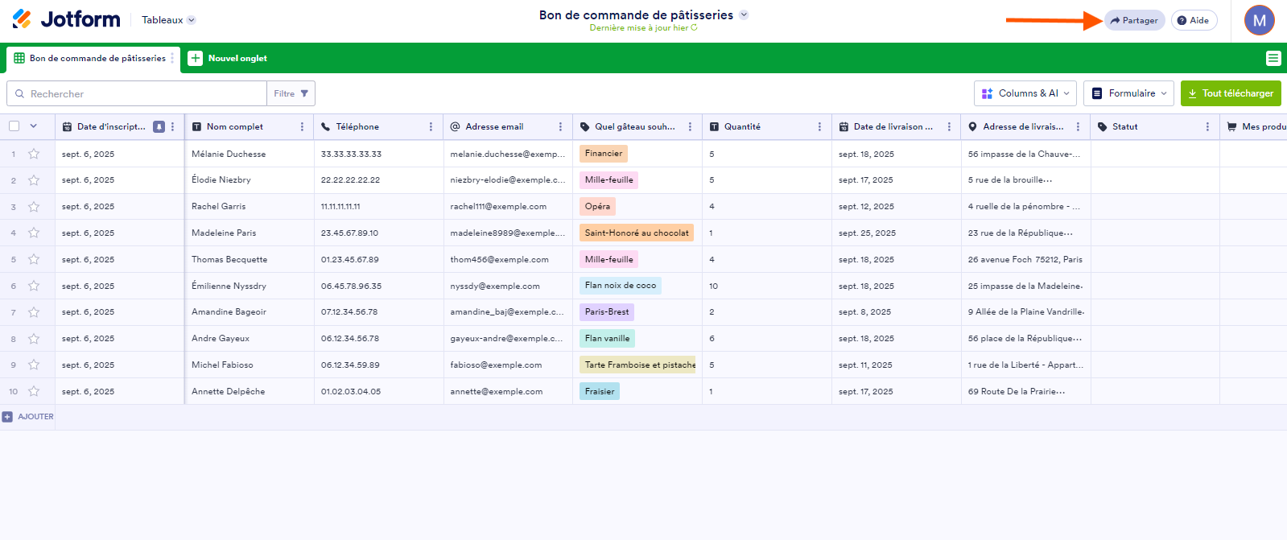Image resolution: width=1287 pixels, height=540 pixels.
Task: Mark Thomas Becquette row as favorite
Action: coord(34,259)
